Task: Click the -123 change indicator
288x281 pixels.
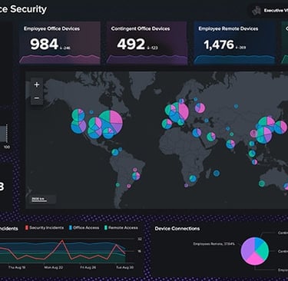Action: 152,48
